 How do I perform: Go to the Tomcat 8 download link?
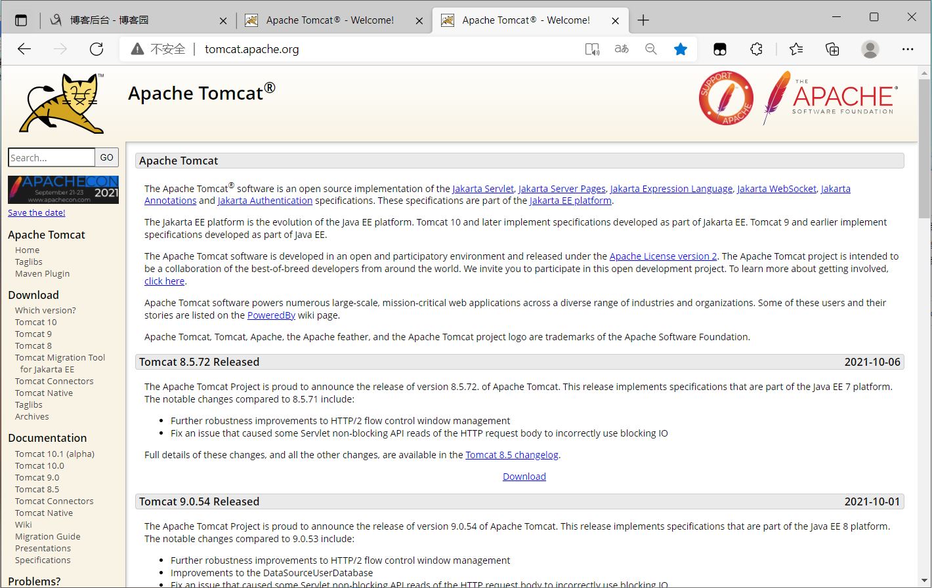pos(33,345)
